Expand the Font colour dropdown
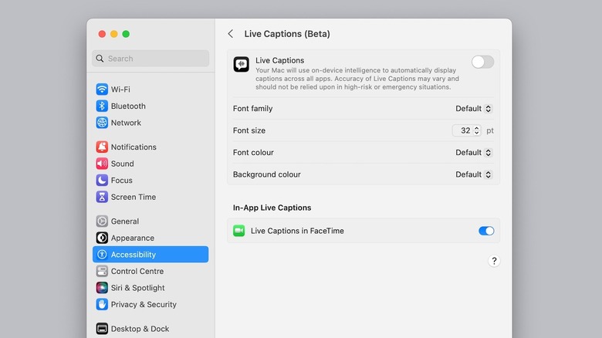This screenshot has height=338, width=602. [x=473, y=153]
